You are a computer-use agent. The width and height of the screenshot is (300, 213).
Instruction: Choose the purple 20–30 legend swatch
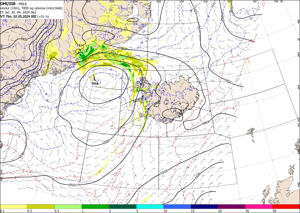click(x=232, y=206)
